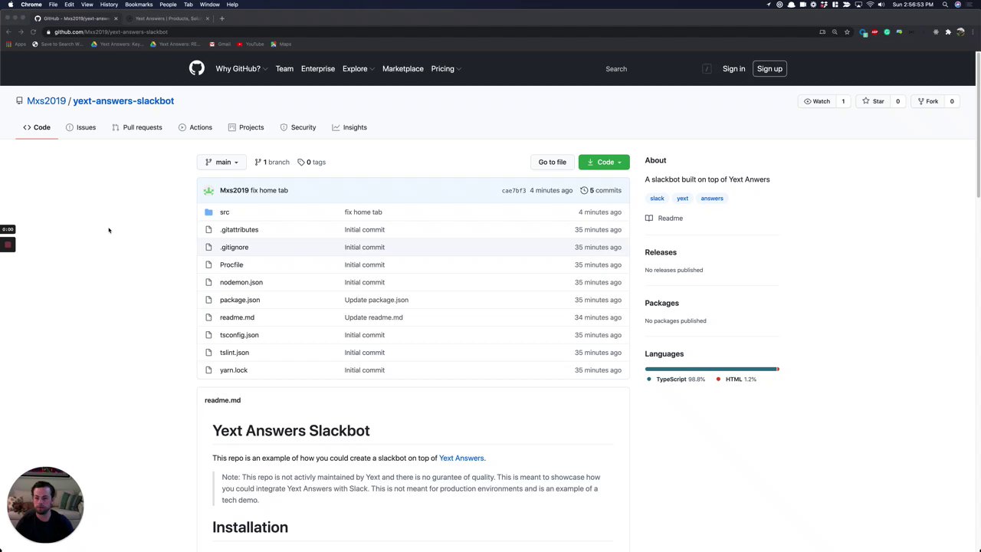Image resolution: width=981 pixels, height=552 pixels.
Task: Open tsconfig.json file
Action: pos(239,336)
